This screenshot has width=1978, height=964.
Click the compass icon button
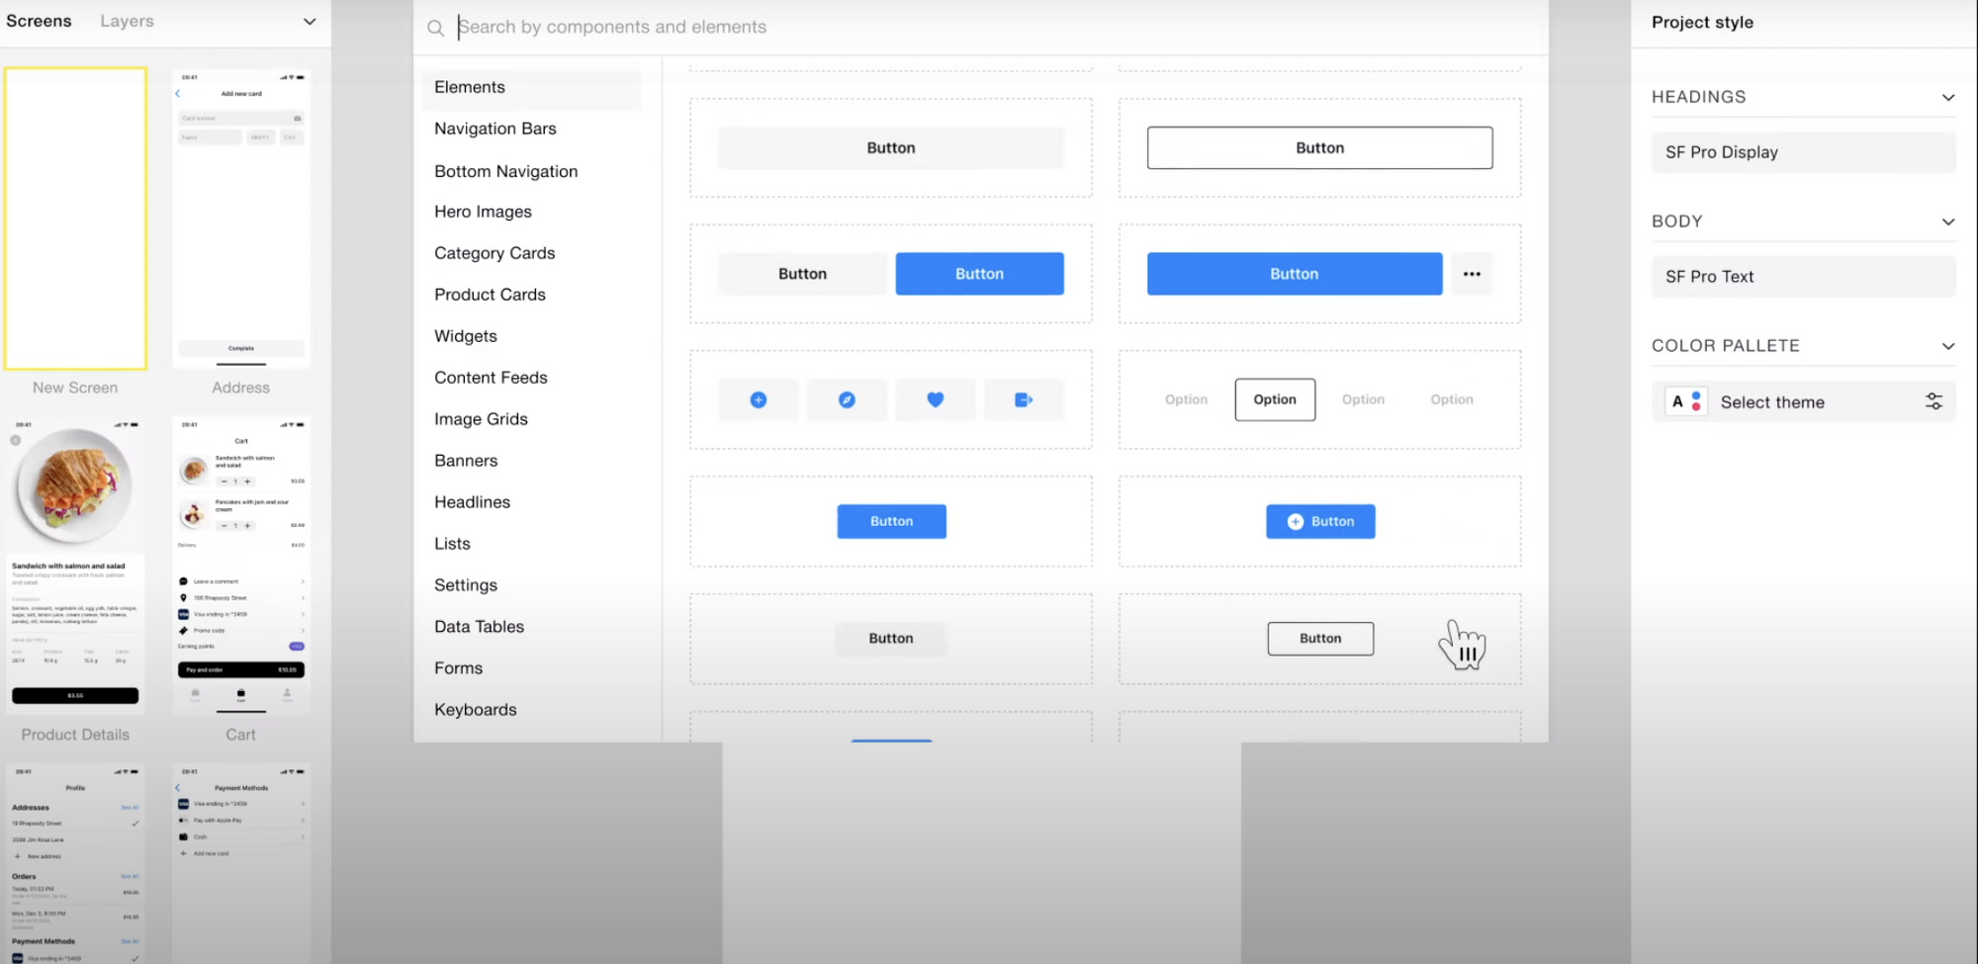pyautogui.click(x=847, y=399)
